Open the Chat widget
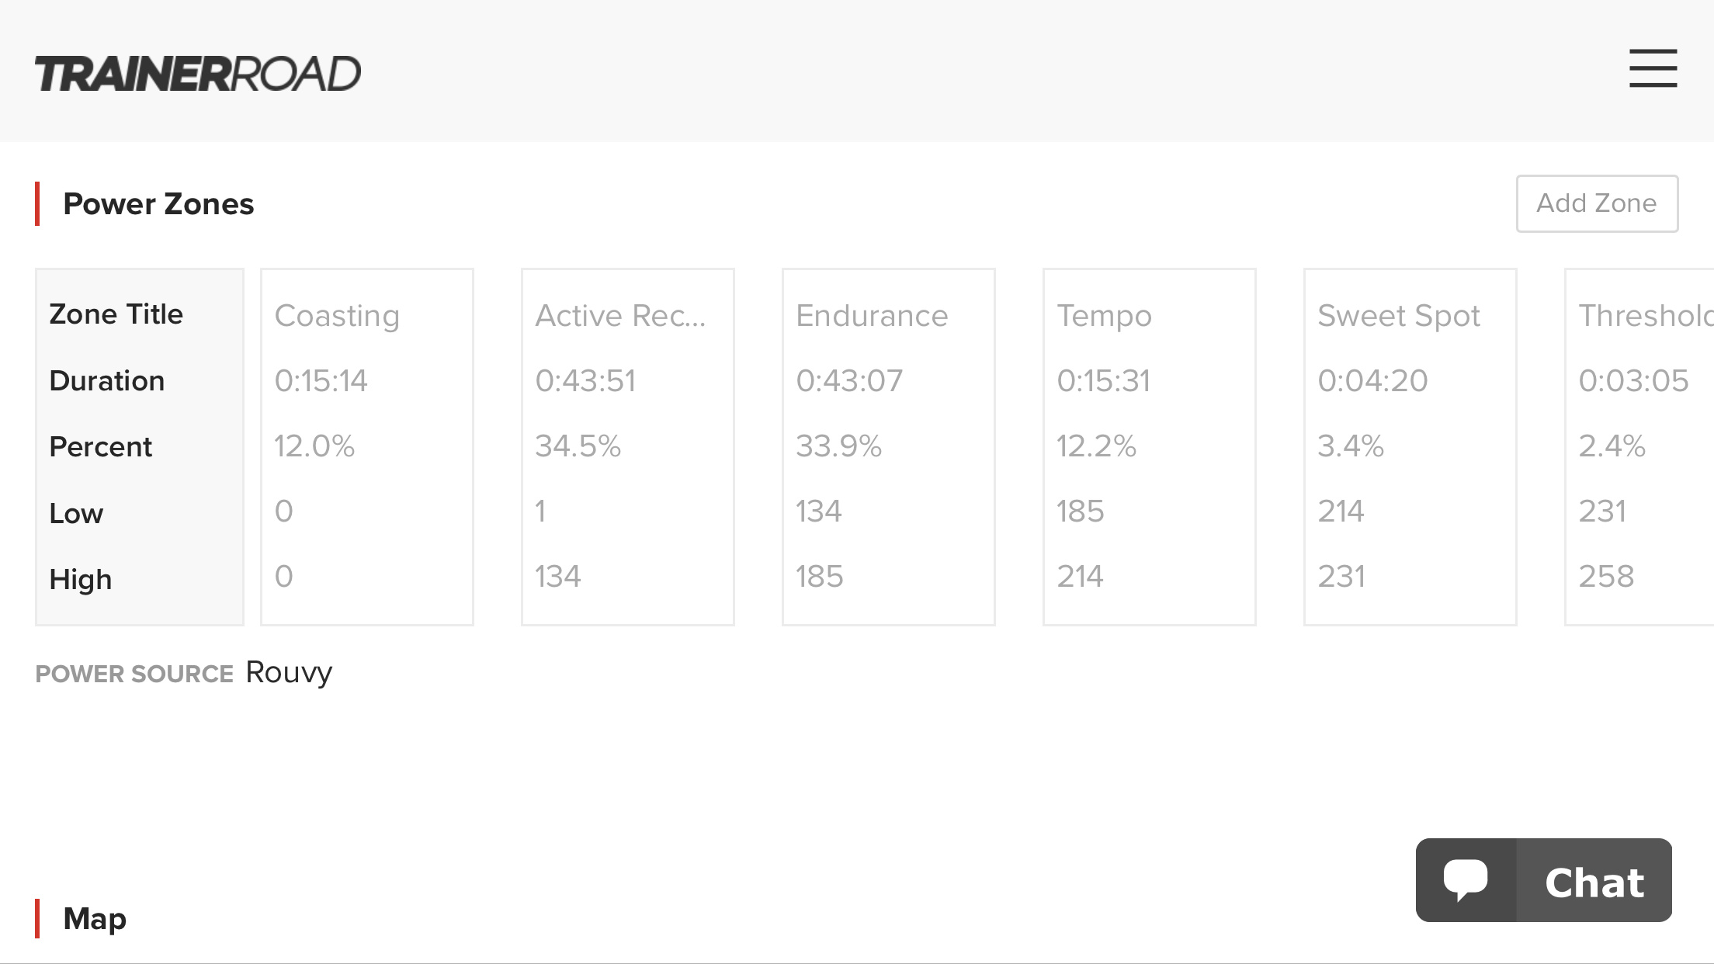Screen dimensions: 1714x964 (x=1543, y=880)
